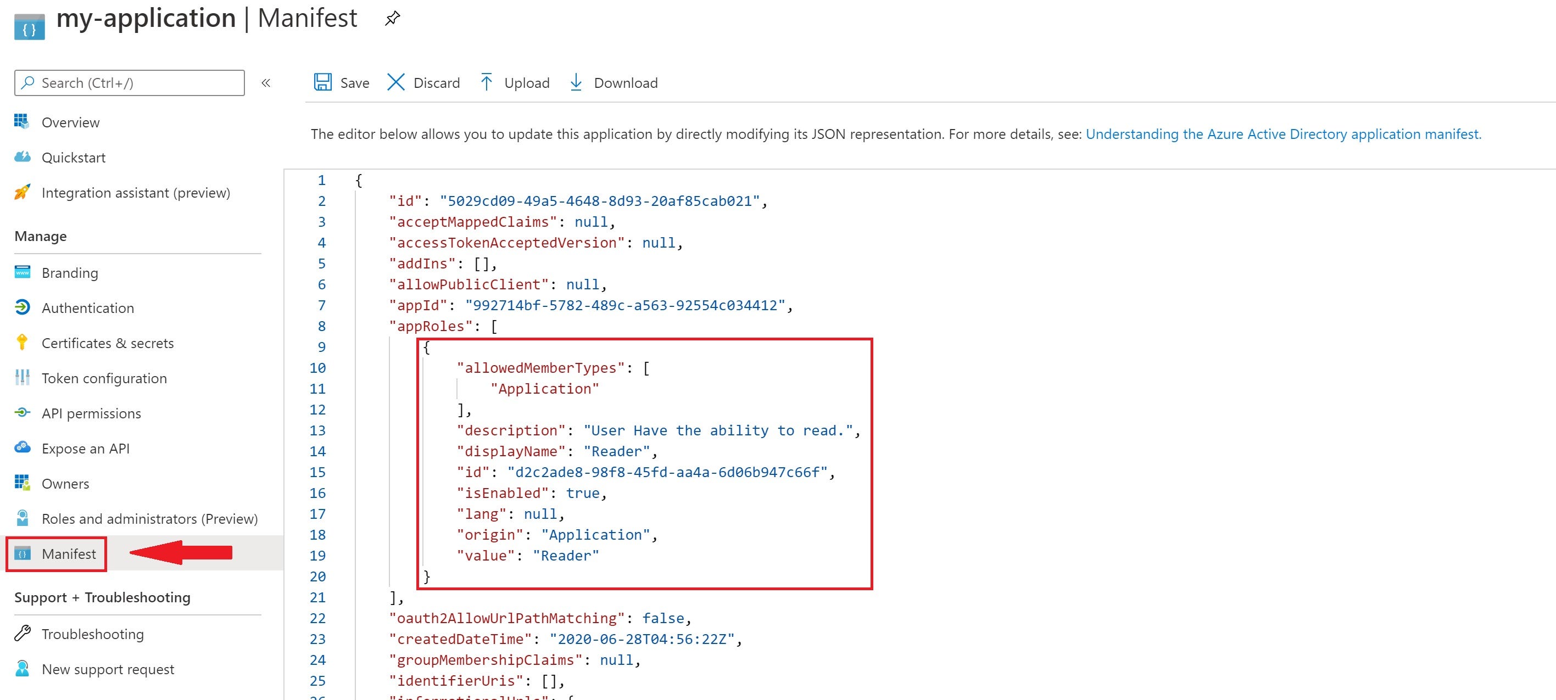The image size is (1556, 700).
Task: Click the Upload manifest icon
Action: point(486,82)
